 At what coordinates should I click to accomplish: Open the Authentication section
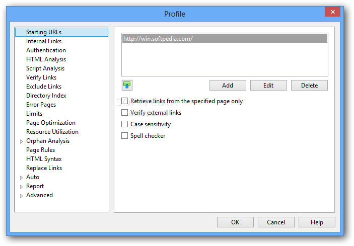click(x=46, y=50)
